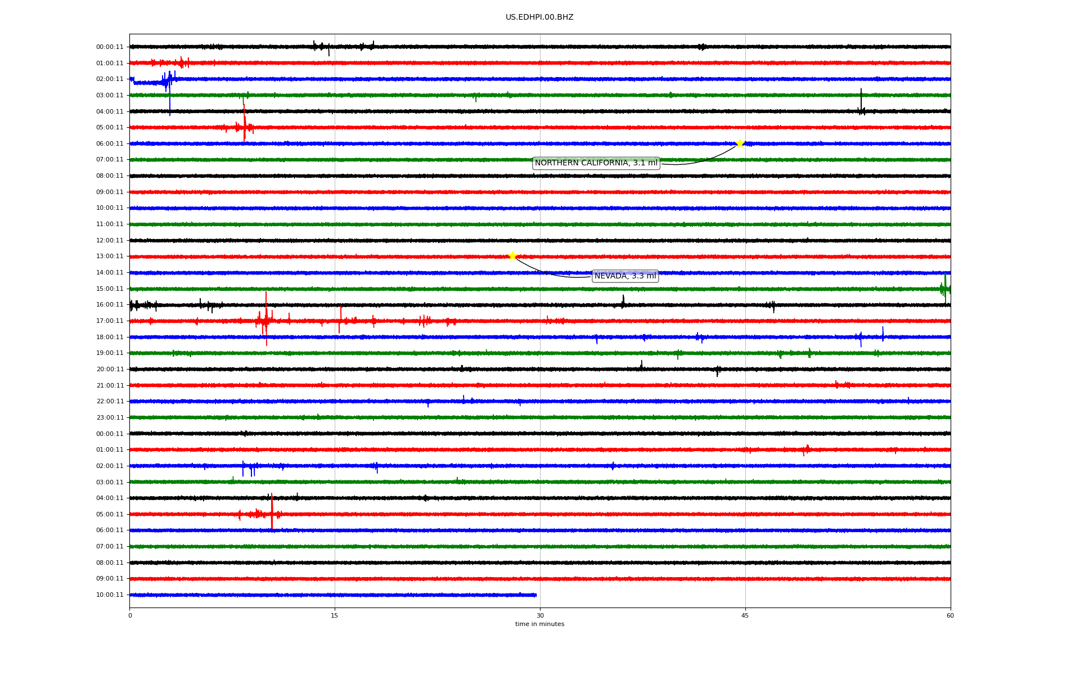
Task: Click the 0 minute tick label
Action: (130, 615)
